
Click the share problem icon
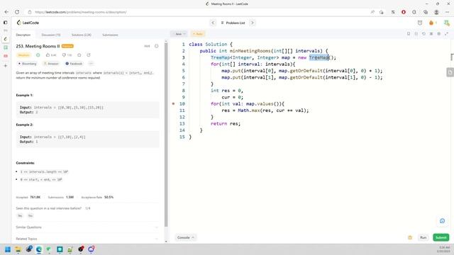click(x=89, y=55)
